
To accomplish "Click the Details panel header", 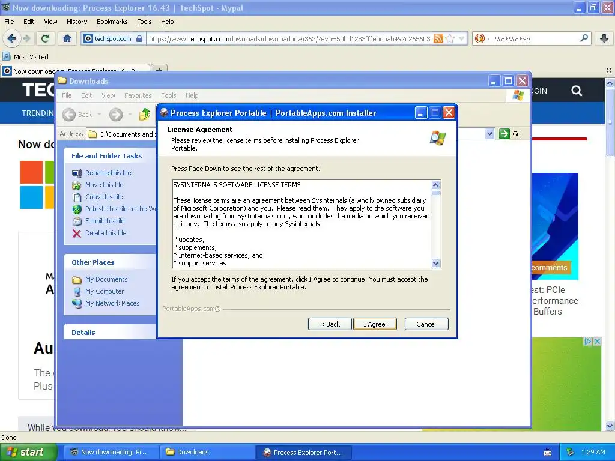I will tap(111, 333).
